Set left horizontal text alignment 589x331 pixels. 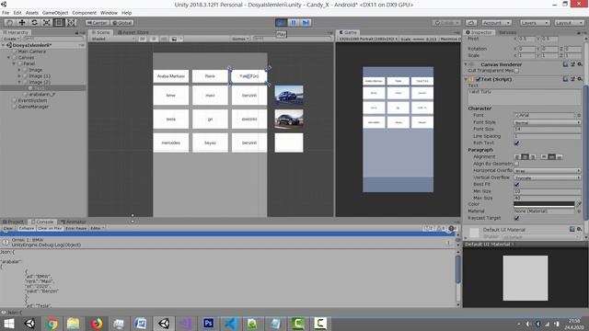[x=517, y=157]
